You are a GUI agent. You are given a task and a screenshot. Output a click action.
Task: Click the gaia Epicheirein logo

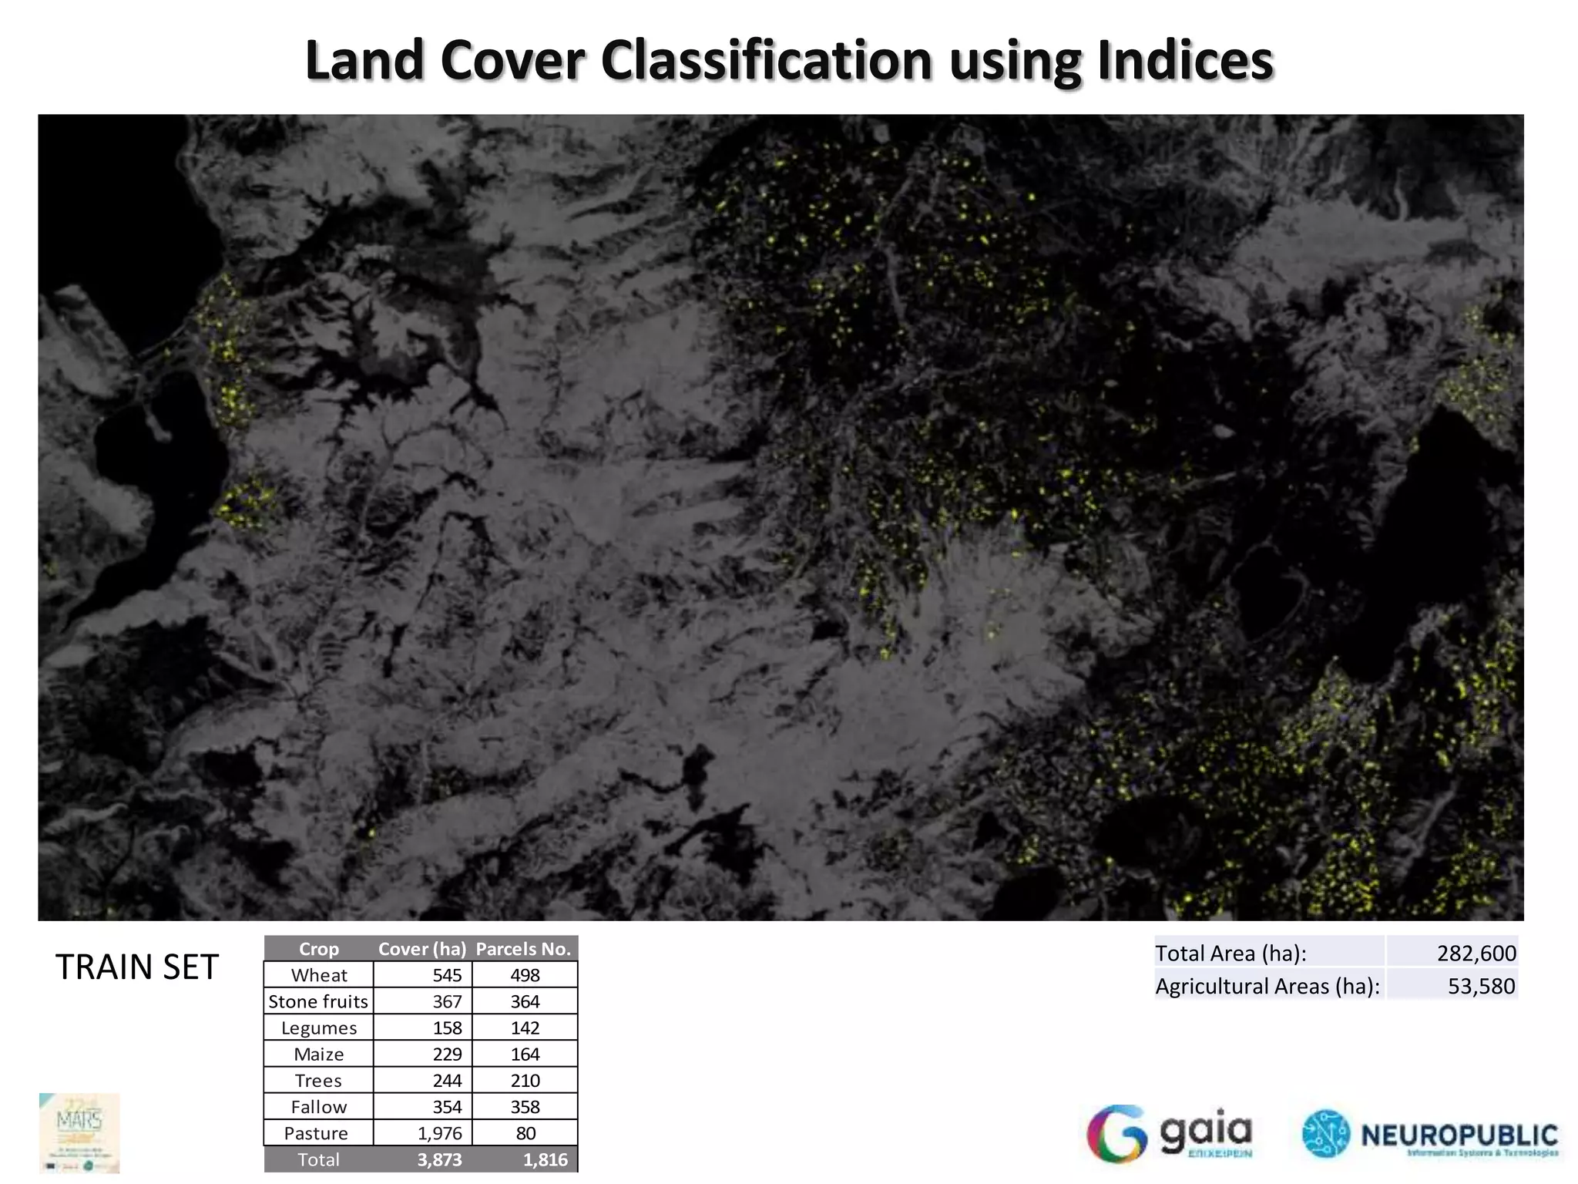click(x=1170, y=1133)
